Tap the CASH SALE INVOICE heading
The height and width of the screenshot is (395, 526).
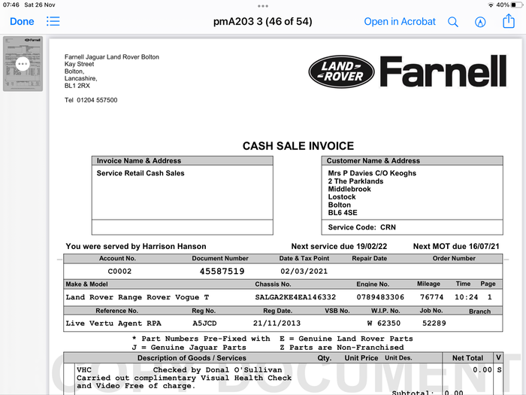tap(298, 146)
